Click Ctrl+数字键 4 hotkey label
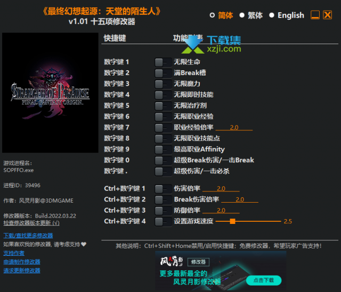 125,221
